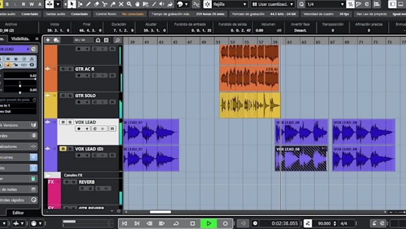Adjust the inspector volume fader 6.02
The height and width of the screenshot is (229, 406).
coord(20,79)
